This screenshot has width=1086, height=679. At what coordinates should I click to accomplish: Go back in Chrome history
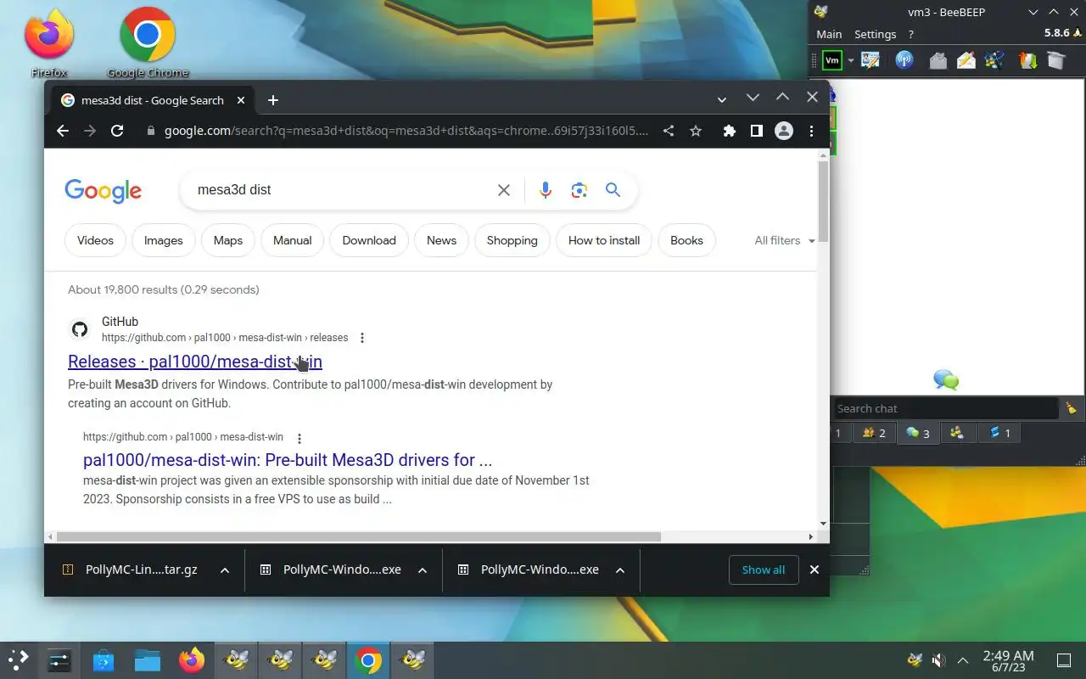[62, 131]
